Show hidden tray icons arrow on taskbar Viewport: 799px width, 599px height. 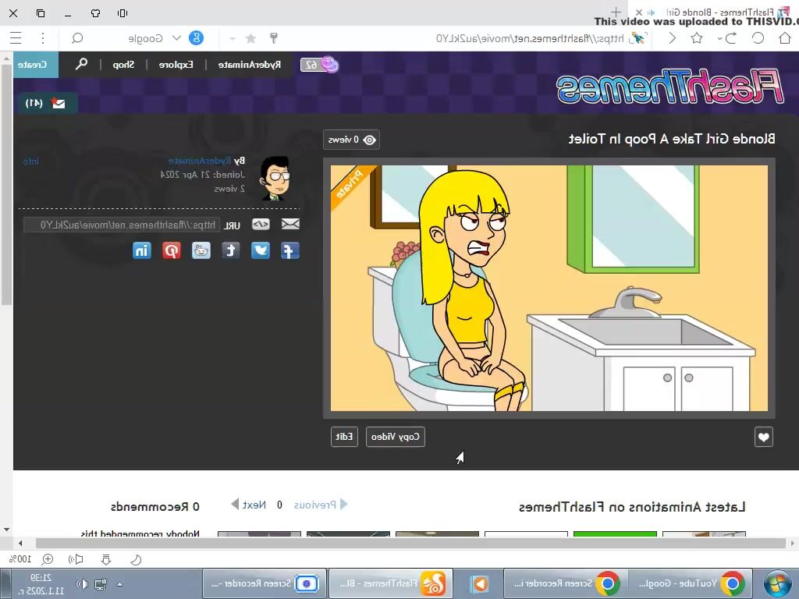[x=119, y=584]
